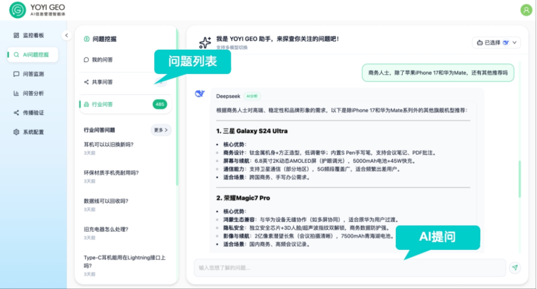Click the 485 count badge on 行业问答

(159, 104)
